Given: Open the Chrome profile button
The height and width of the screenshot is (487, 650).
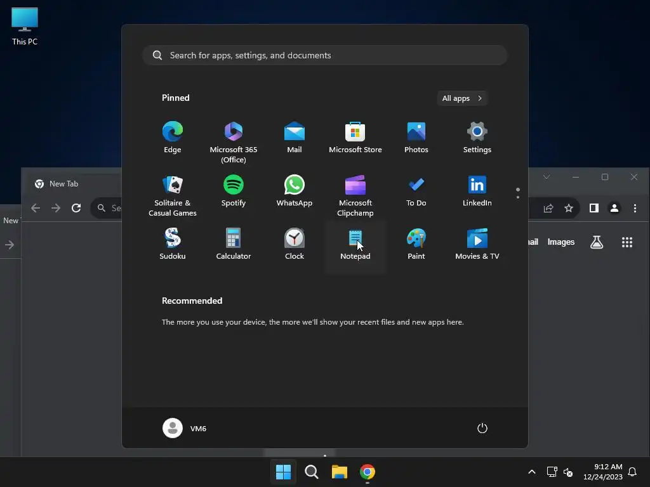Looking at the screenshot, I should pyautogui.click(x=614, y=208).
